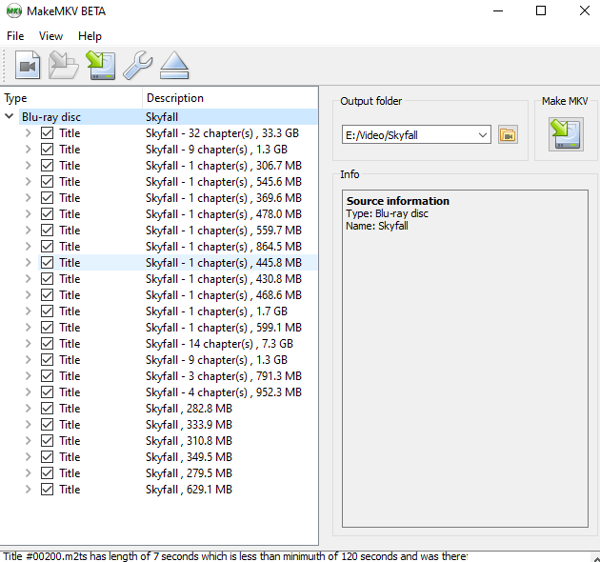
Task: Click the Open video files toolbar icon
Action: [28, 65]
